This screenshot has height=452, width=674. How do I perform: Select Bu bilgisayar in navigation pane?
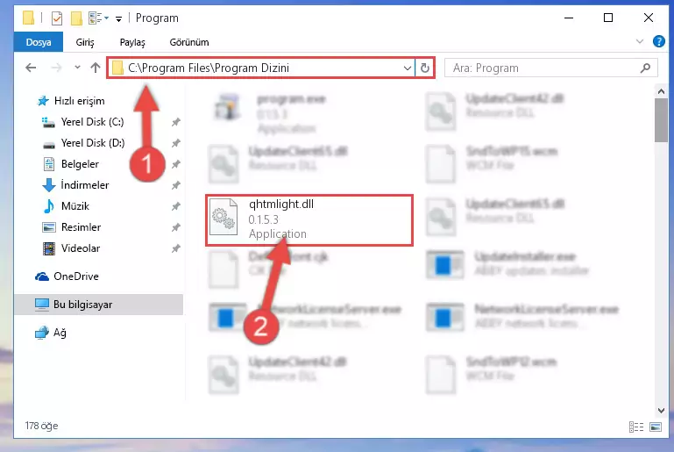tap(98, 305)
